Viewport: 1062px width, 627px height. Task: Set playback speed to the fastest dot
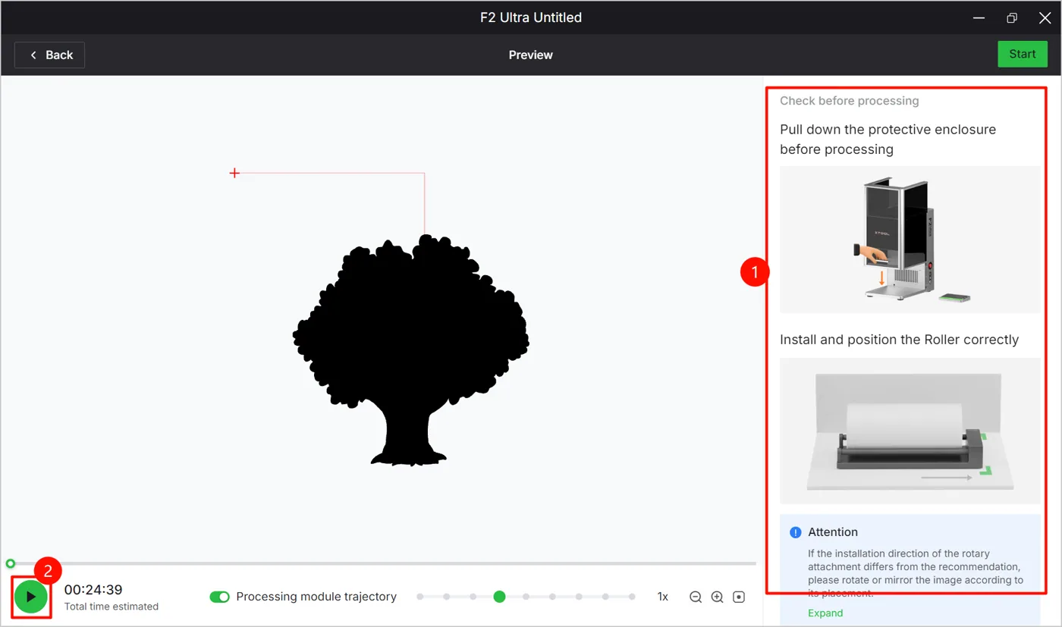click(632, 597)
